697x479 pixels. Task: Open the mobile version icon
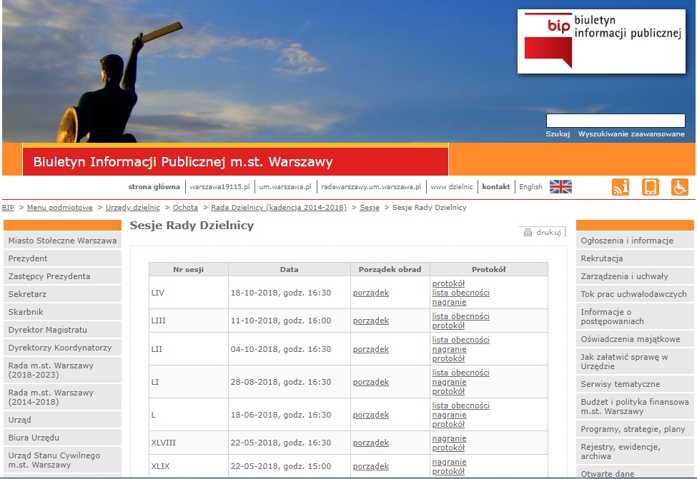651,187
